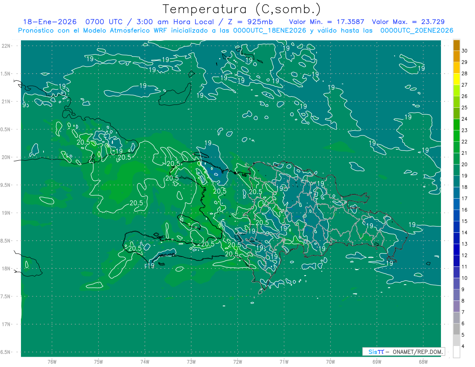Click the '72W' longitude axis label
This screenshot has width=475, height=367.
coord(237,362)
